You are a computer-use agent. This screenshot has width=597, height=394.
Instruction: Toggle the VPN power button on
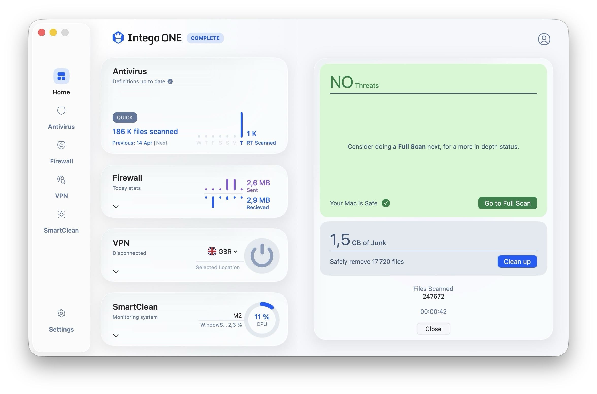click(x=262, y=256)
